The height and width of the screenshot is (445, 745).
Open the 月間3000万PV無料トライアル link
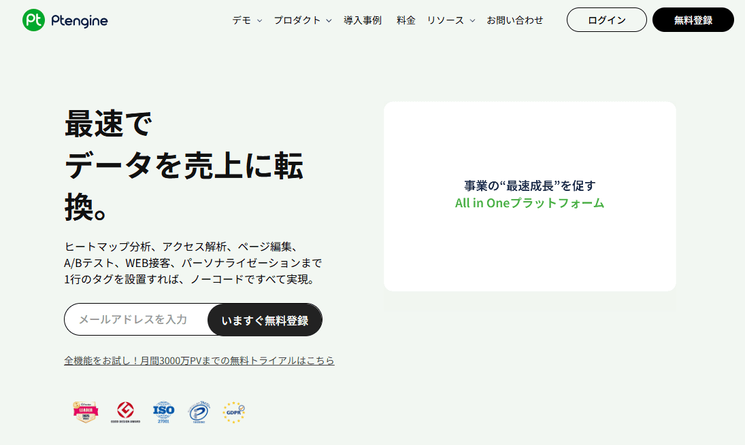pyautogui.click(x=199, y=361)
